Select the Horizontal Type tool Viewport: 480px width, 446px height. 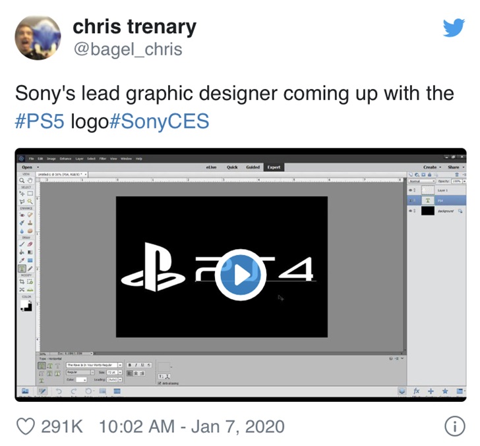(x=22, y=269)
